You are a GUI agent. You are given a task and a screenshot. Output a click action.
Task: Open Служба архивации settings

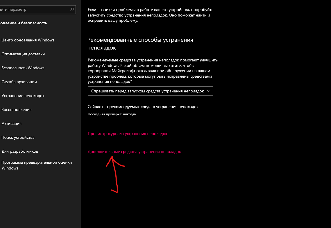[19, 82]
